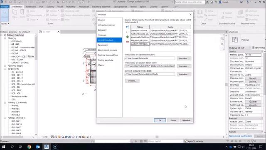The width and height of the screenshot is (266, 150).
Task: Click the Půdorys floor plan type icon in Properties
Action: point(235,40)
